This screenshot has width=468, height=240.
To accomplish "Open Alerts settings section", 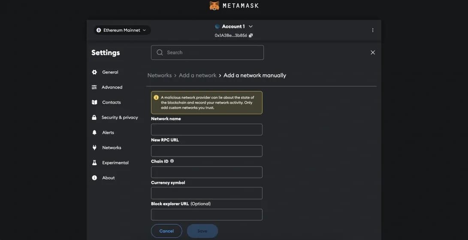I will point(108,133).
